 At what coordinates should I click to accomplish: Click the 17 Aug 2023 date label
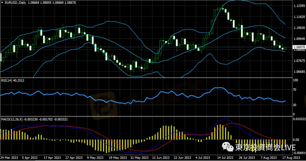(291, 158)
